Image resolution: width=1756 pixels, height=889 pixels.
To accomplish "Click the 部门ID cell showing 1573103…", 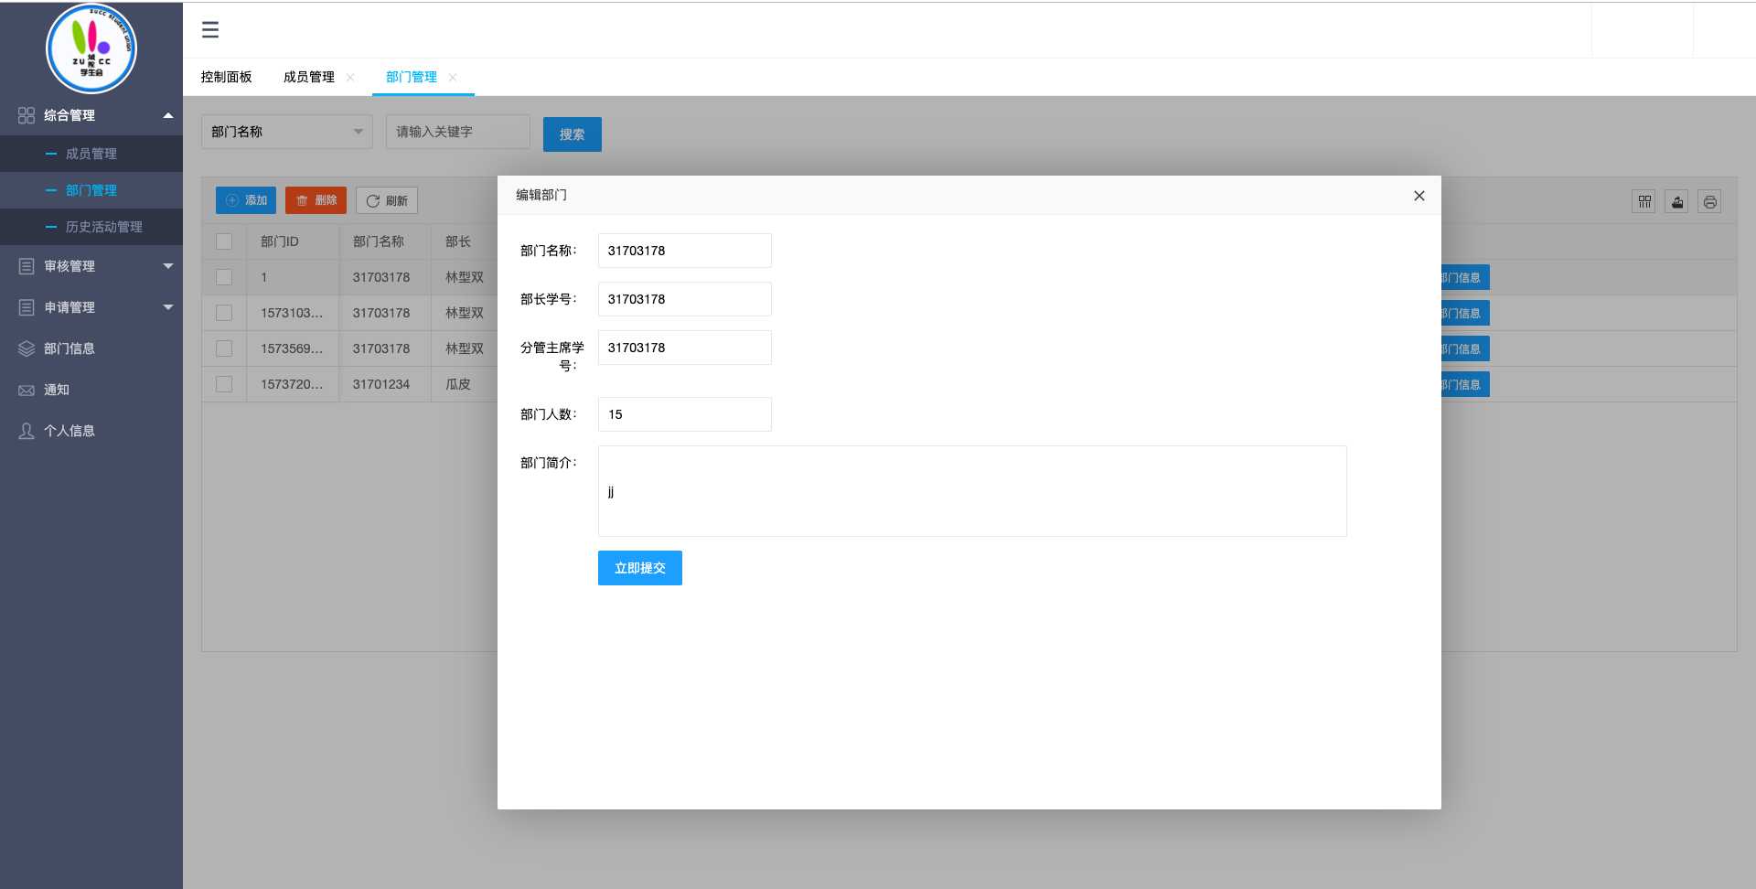I will pyautogui.click(x=292, y=313).
